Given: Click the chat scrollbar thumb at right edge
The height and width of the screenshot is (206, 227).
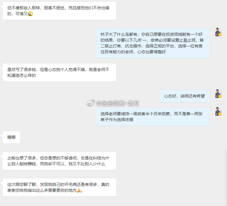Looking at the screenshot, I should (x=226, y=176).
